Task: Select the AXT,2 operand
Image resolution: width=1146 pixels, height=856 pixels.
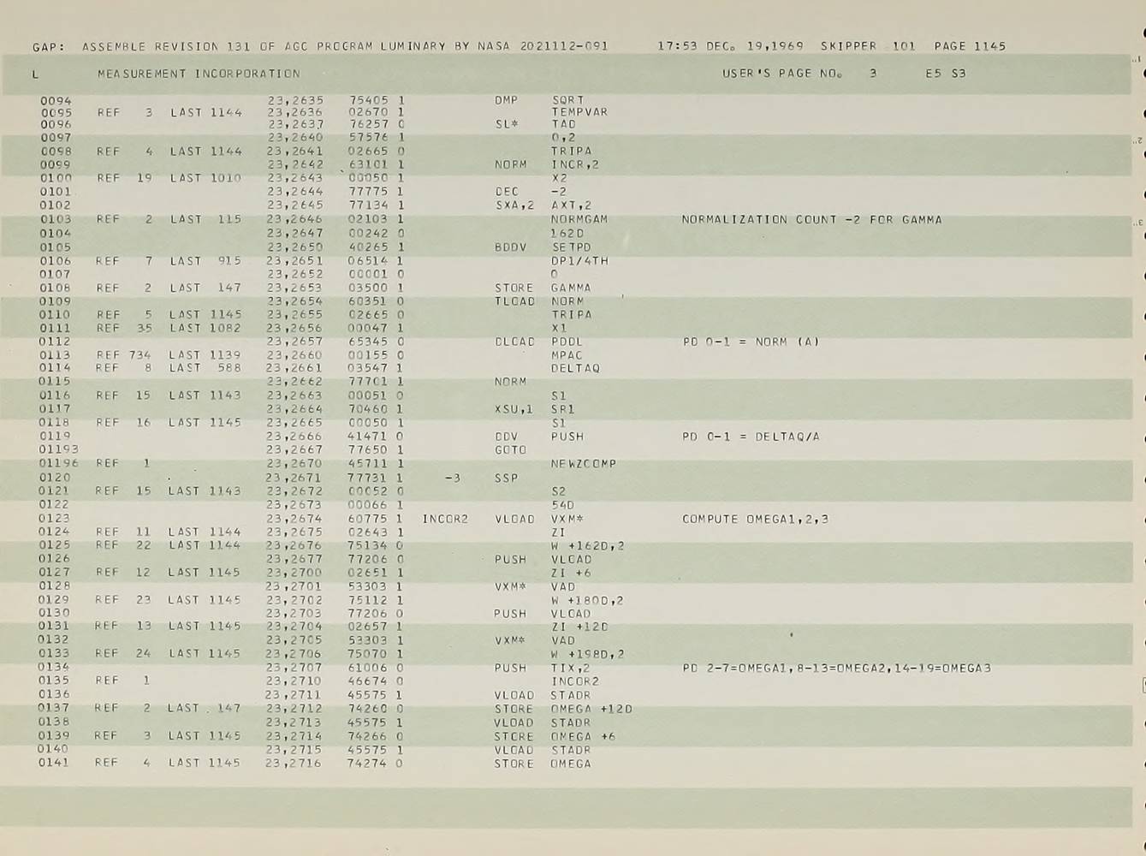Action: click(x=571, y=205)
